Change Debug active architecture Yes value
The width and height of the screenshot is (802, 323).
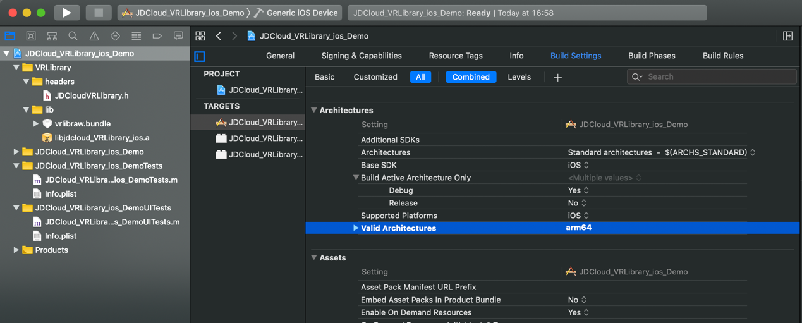click(578, 190)
